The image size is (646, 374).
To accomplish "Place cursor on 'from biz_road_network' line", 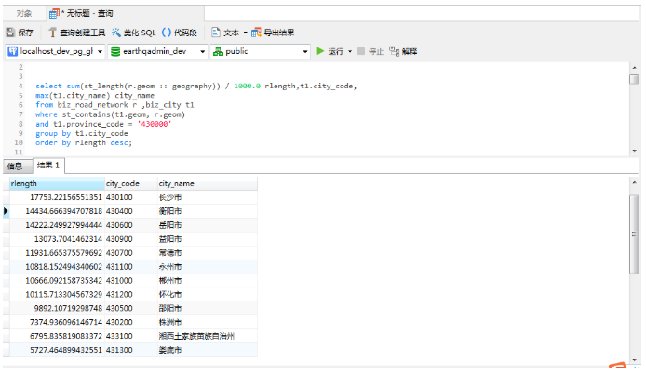I will tap(114, 105).
